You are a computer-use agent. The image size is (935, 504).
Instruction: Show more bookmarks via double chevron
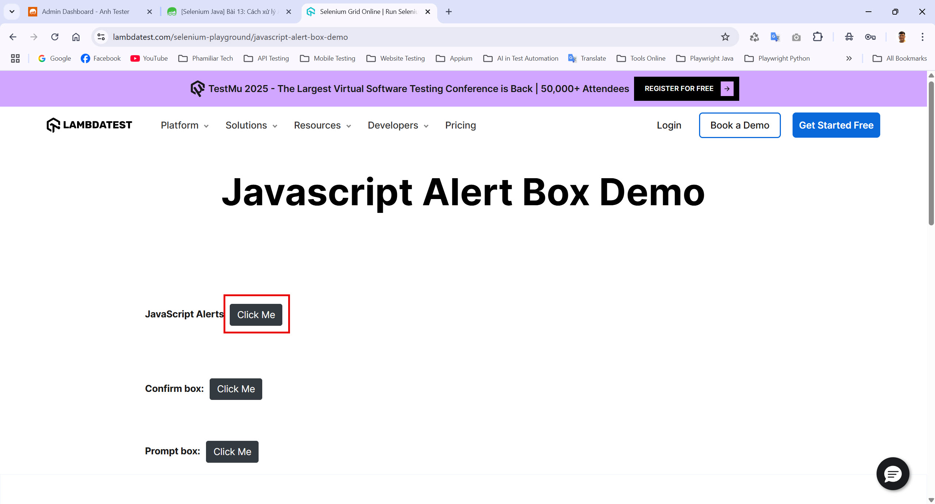[849, 58]
